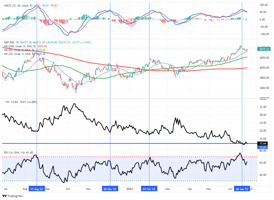Image resolution: width=274 pixels, height=200 pixels.
Task: Click the 55.83 MACD signal value
Action: click(x=54, y=6)
